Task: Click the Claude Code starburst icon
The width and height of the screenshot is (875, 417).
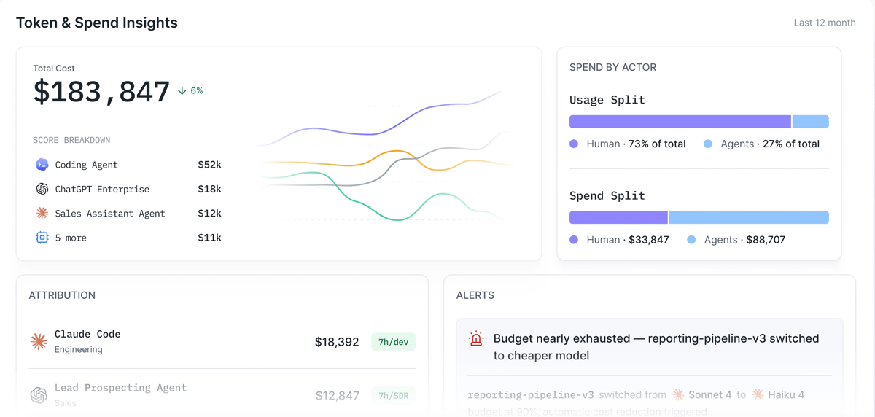Action: 39,340
